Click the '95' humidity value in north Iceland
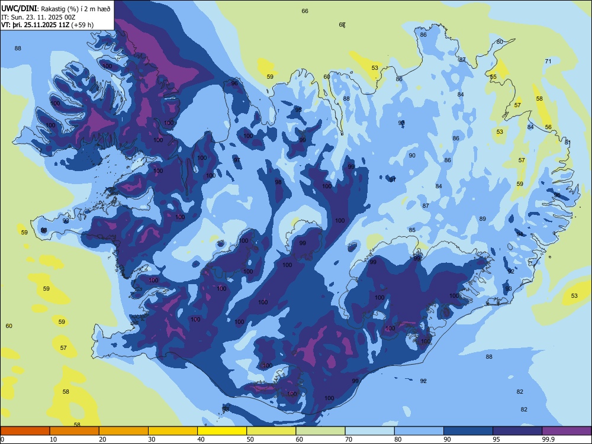The width and height of the screenshot is (592, 444). (298, 110)
